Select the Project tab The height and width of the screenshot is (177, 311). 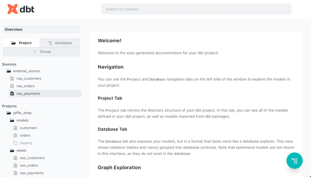(22, 43)
